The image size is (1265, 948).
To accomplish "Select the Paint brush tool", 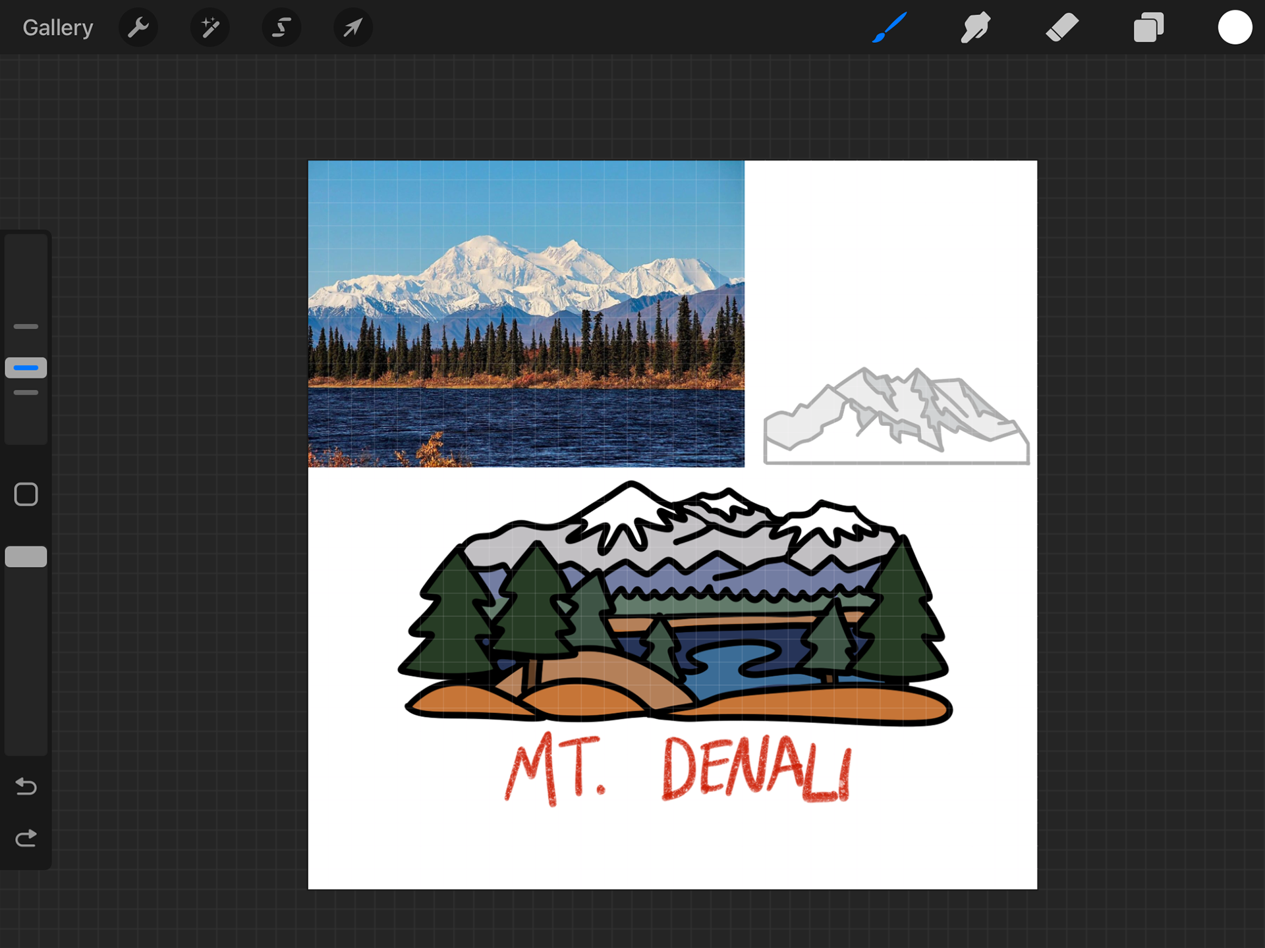I will tap(889, 28).
